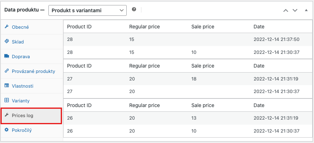Viewport: 314px width, 143px height.
Task: Click the help question mark icon
Action: click(x=134, y=9)
